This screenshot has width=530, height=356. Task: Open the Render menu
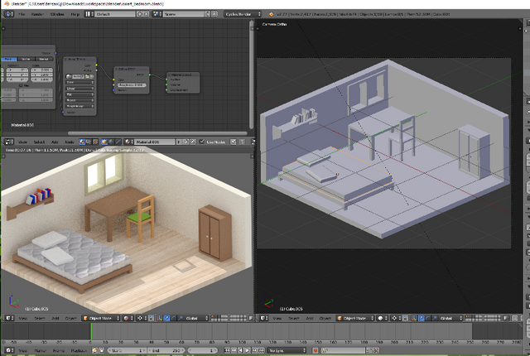point(37,14)
